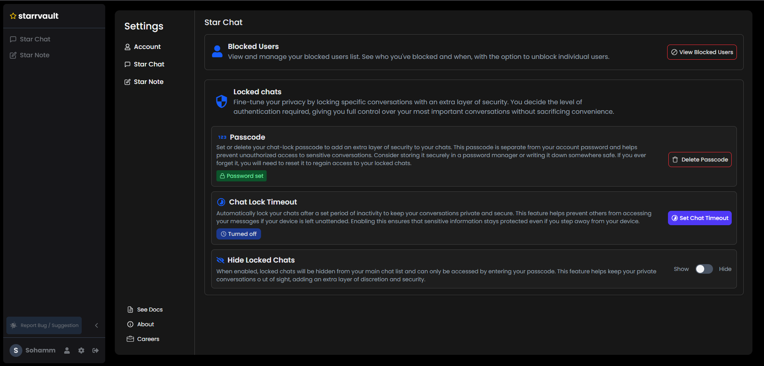Click the shield icon beside Locked chats
Image resolution: width=764 pixels, height=366 pixels.
pyautogui.click(x=222, y=101)
